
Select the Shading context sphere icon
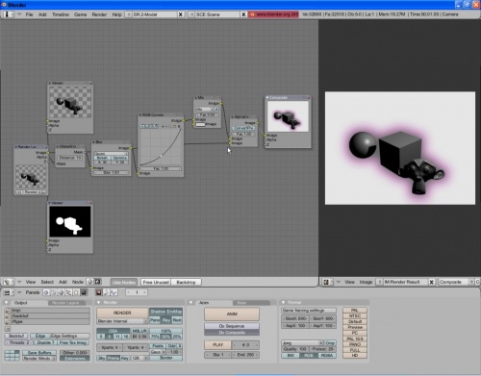pos(61,292)
